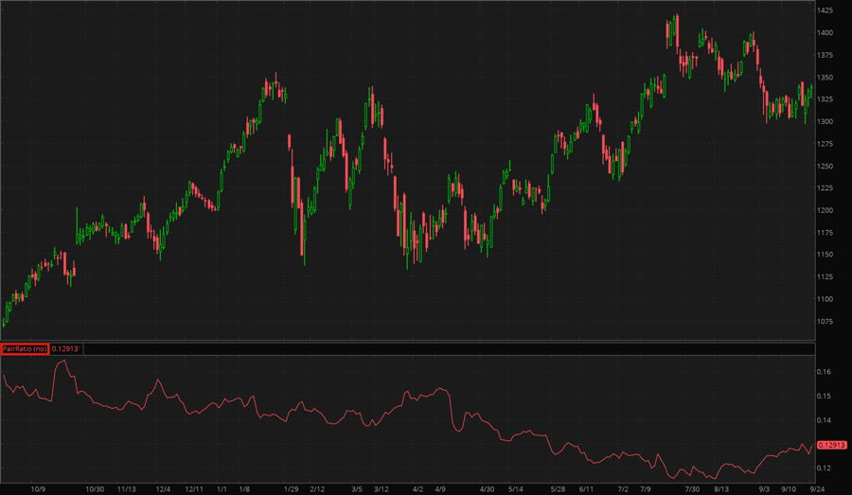The width and height of the screenshot is (852, 495).
Task: Click the 1150 level on price axis
Action: 828,255
